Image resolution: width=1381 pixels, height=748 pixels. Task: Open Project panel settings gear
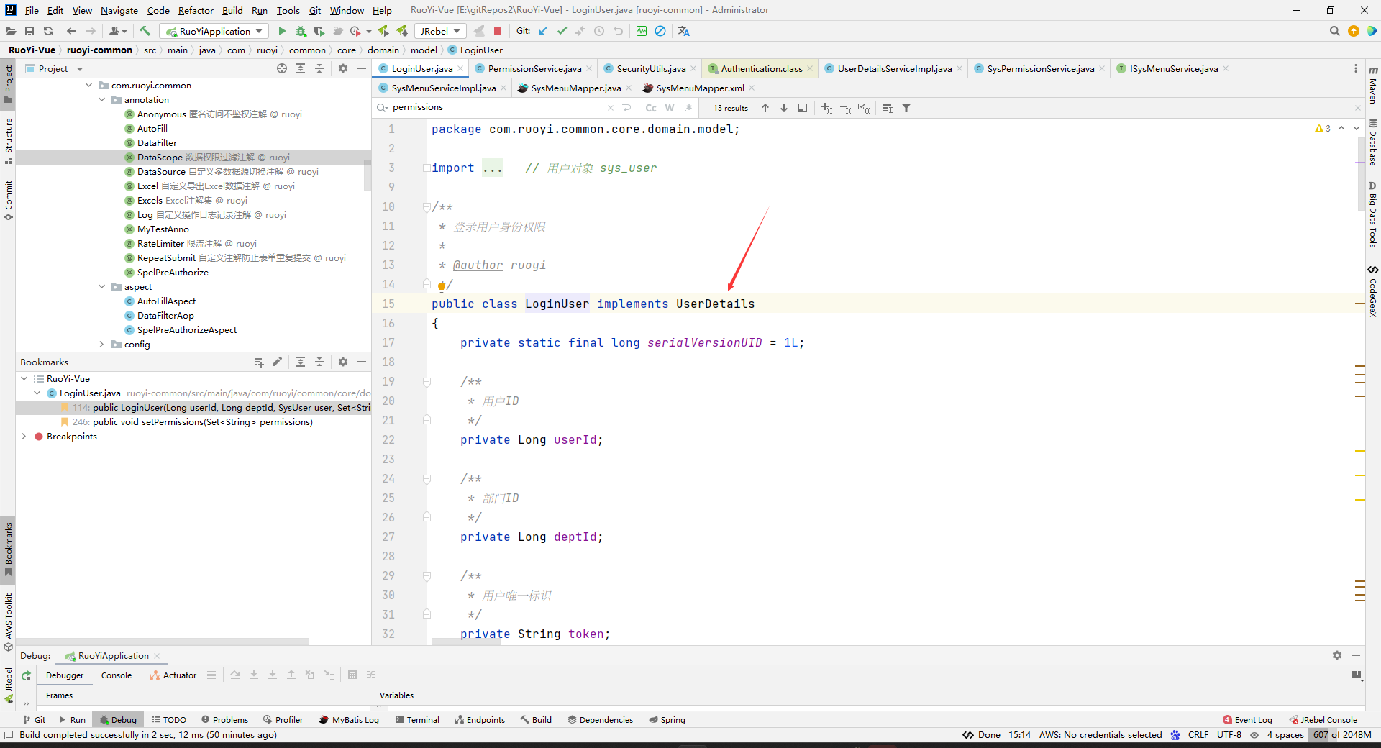pyautogui.click(x=343, y=68)
